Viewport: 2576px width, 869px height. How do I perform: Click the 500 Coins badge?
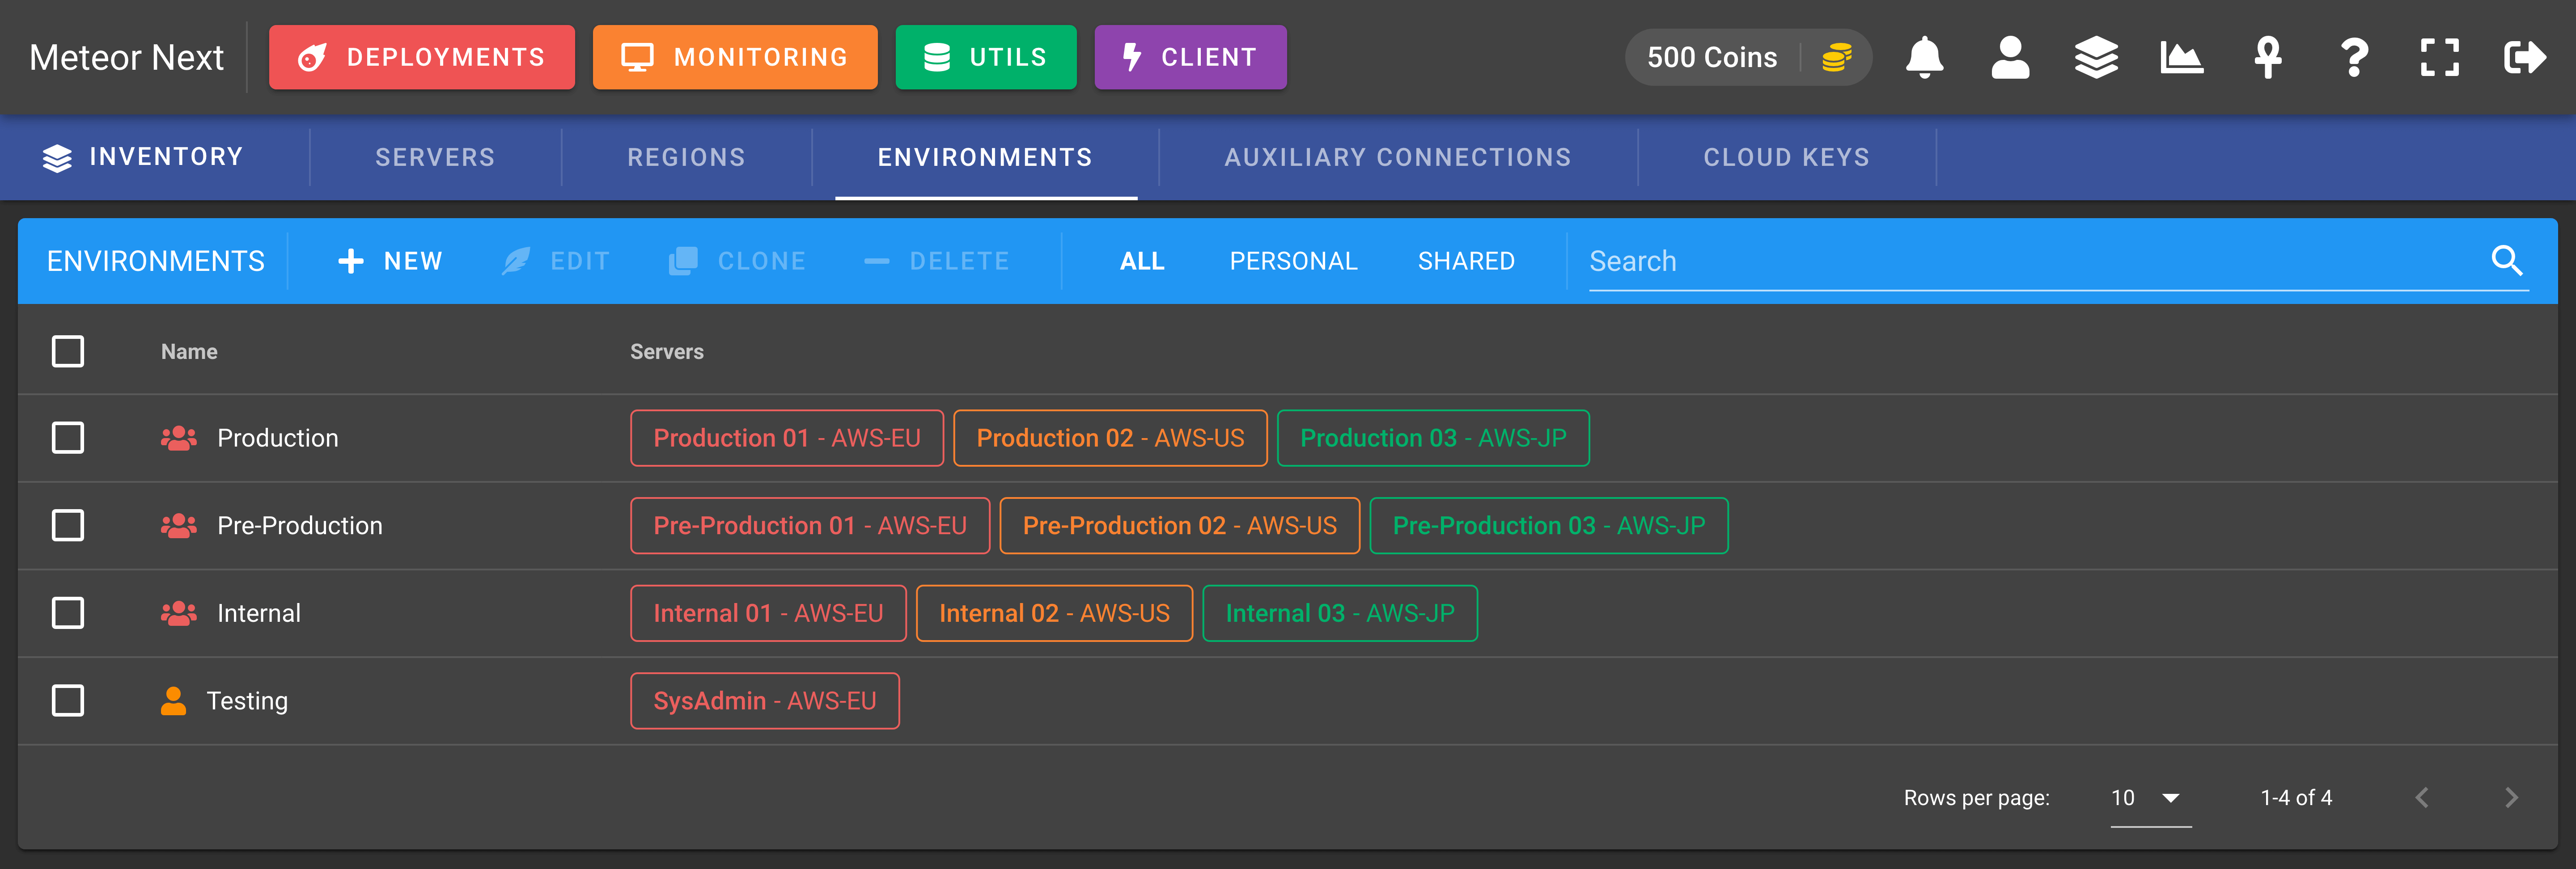(1749, 57)
